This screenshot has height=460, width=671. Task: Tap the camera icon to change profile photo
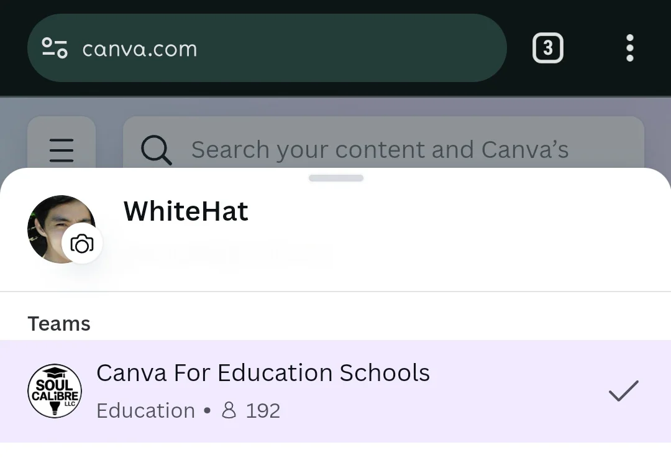(82, 244)
